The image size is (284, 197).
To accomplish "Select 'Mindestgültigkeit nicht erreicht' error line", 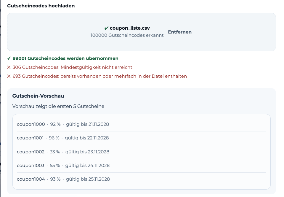I will pyautogui.click(x=72, y=67).
